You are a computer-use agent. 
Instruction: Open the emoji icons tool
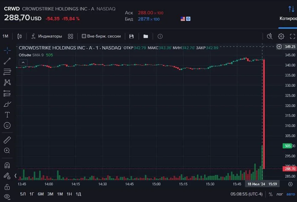tap(7, 125)
